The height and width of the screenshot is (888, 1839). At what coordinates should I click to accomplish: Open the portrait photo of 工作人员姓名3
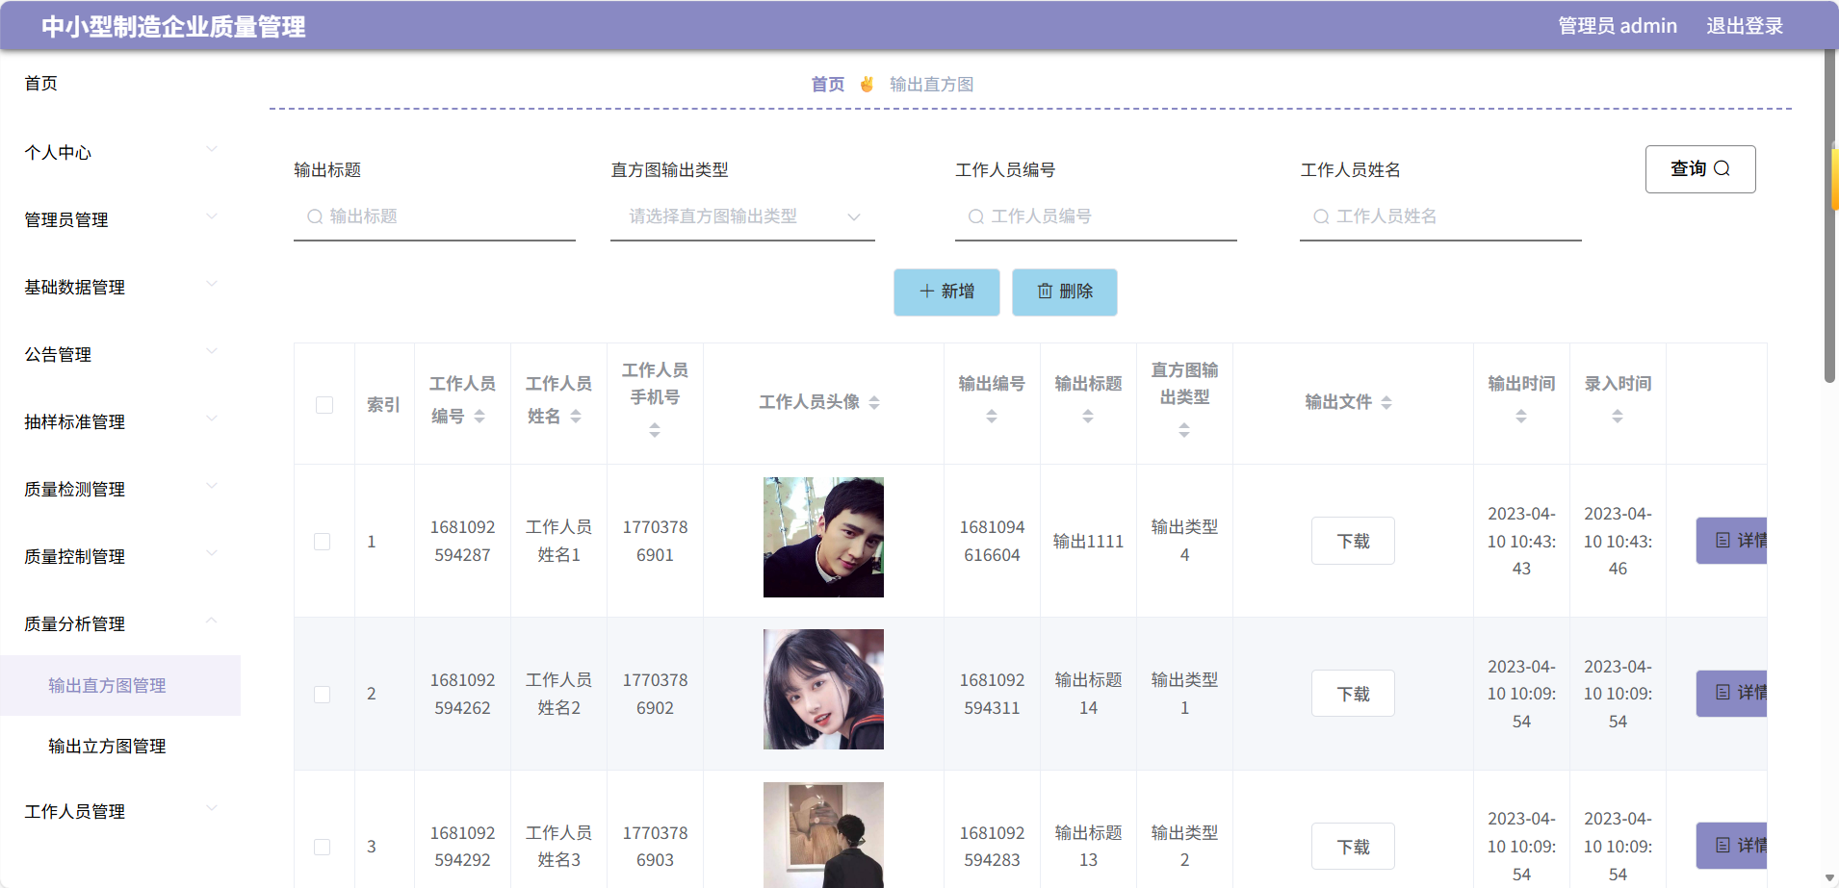(x=823, y=835)
